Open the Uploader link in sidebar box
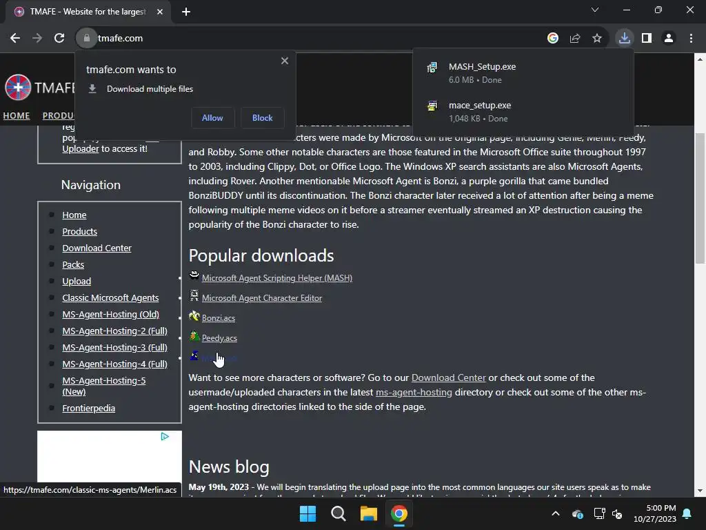This screenshot has width=706, height=530. [x=81, y=149]
